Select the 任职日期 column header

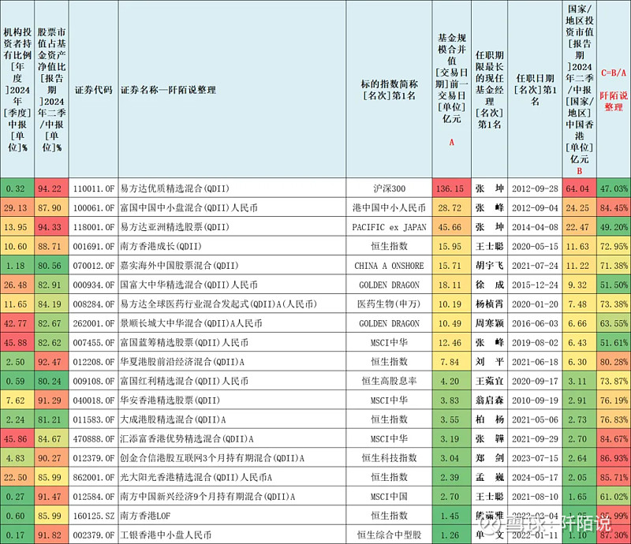click(535, 89)
